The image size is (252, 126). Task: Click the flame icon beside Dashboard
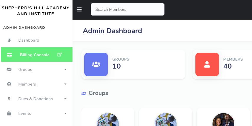(x=9, y=40)
